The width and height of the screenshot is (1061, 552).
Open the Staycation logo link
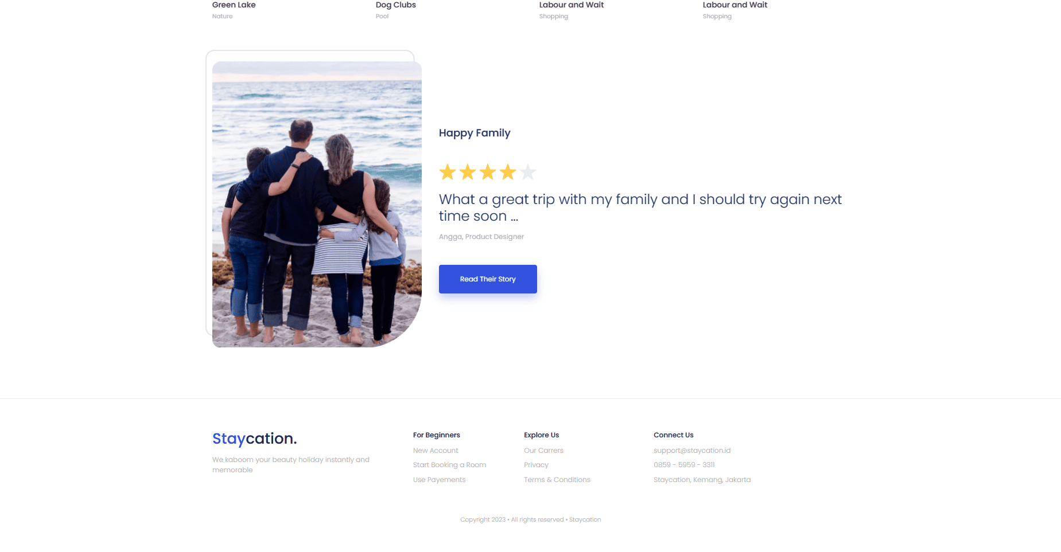tap(255, 439)
